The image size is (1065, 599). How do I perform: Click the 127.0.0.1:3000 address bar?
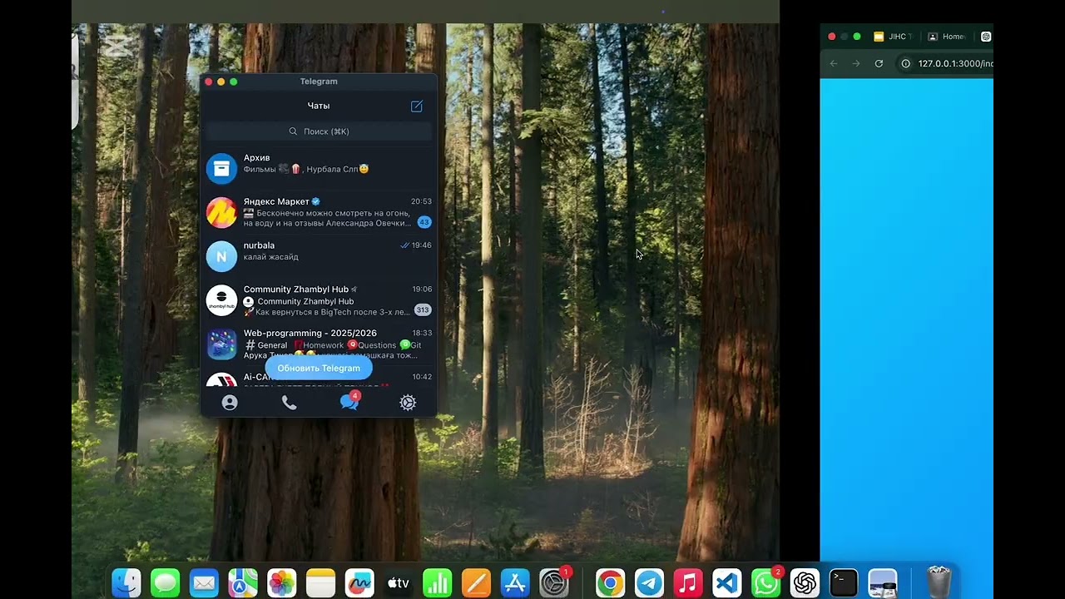pos(955,63)
